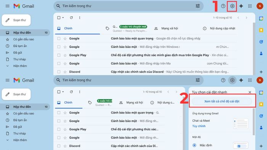Open main menu in bottom Gmail window

pos(7,80)
